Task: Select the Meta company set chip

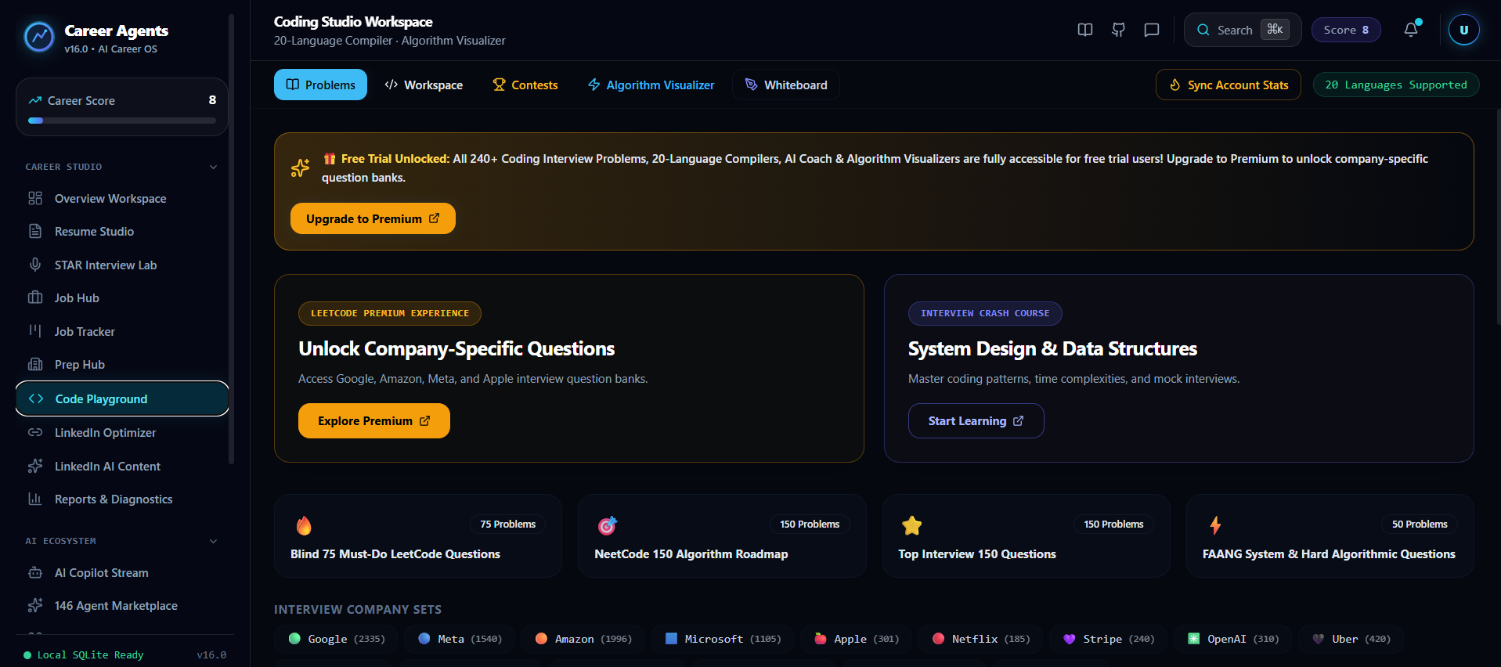Action: (x=460, y=639)
